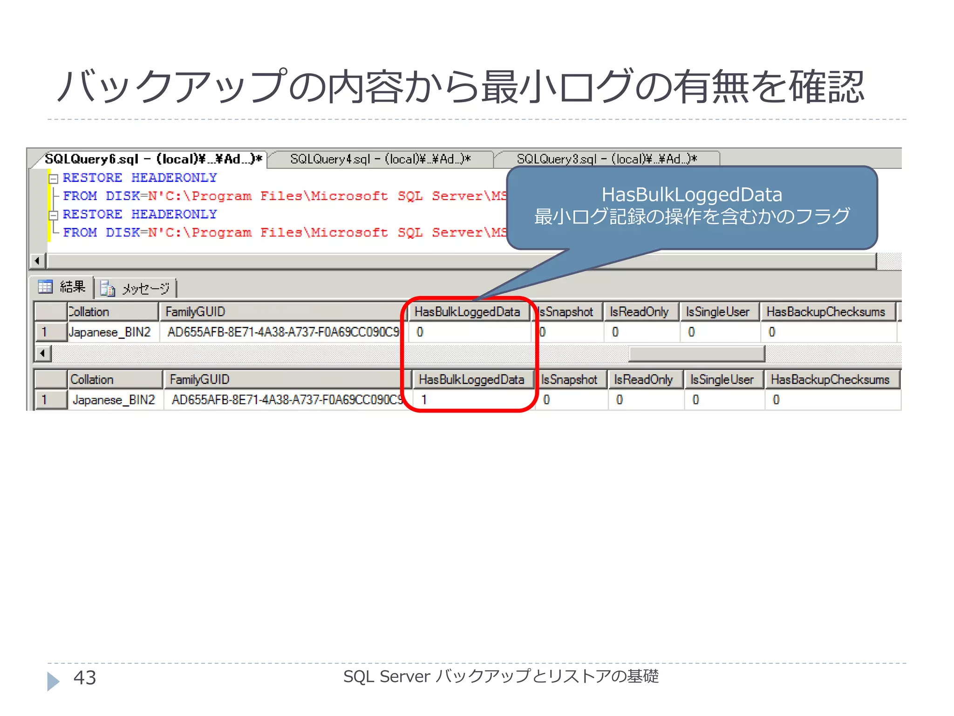
Task: Select the IsReadOnly header in second grid
Action: tap(645, 379)
